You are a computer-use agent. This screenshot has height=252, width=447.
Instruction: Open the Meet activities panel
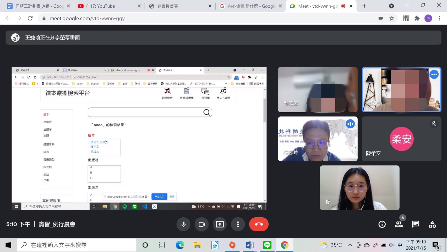(x=432, y=224)
